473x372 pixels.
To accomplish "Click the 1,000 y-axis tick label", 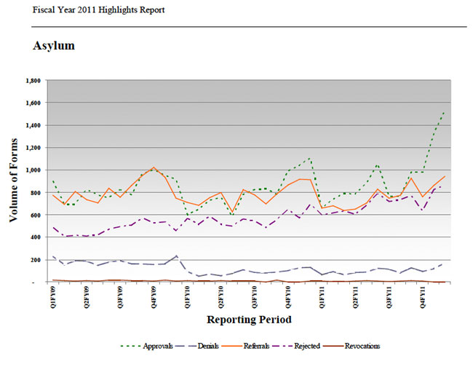I will [x=33, y=170].
